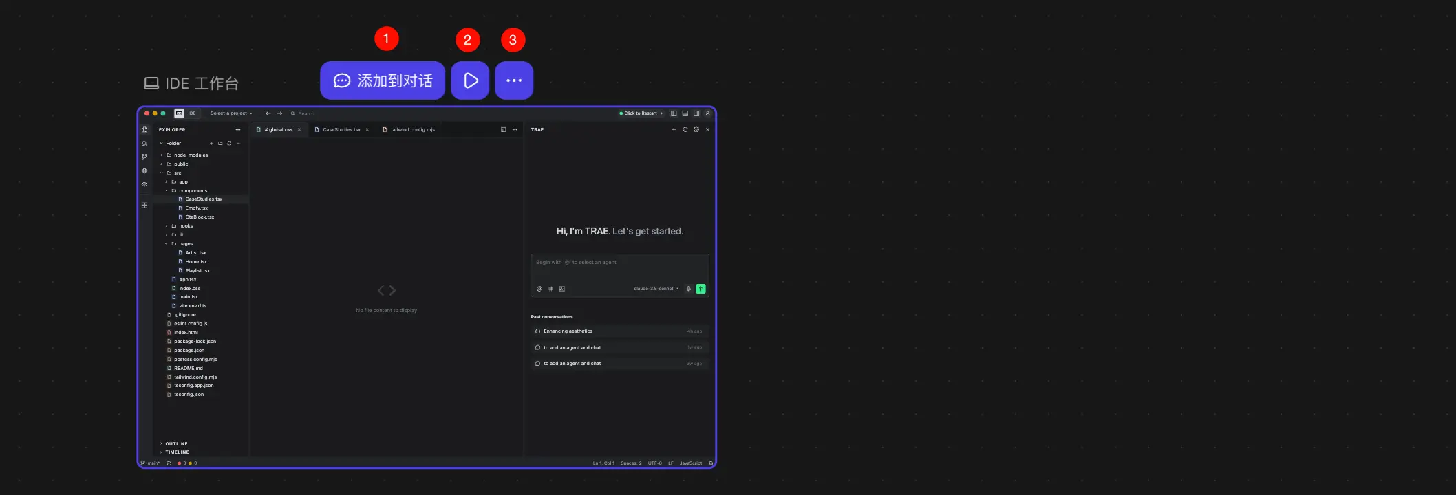Collapse the components folder
Image resolution: width=1456 pixels, height=495 pixels.
pos(167,191)
